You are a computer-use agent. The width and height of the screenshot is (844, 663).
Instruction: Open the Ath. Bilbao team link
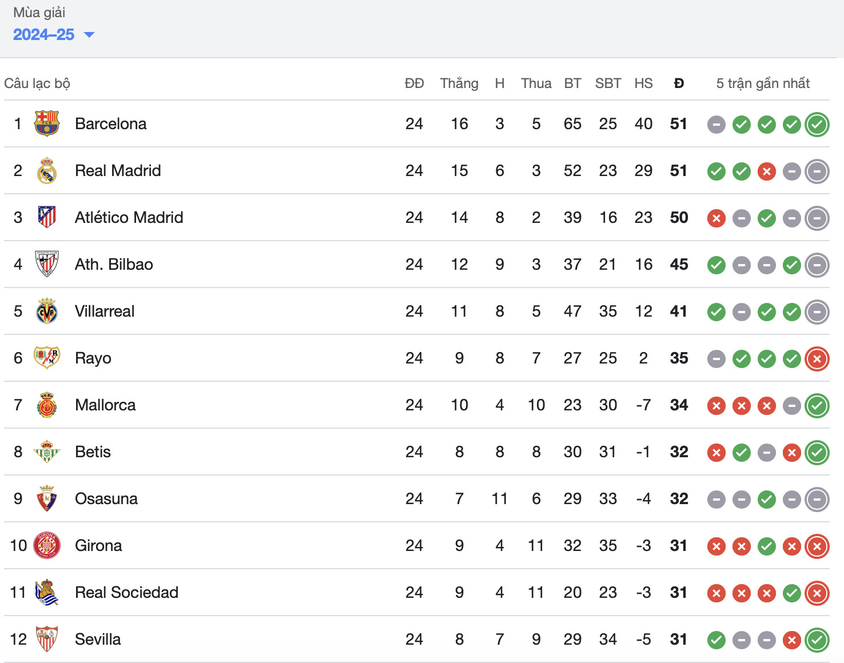click(114, 264)
